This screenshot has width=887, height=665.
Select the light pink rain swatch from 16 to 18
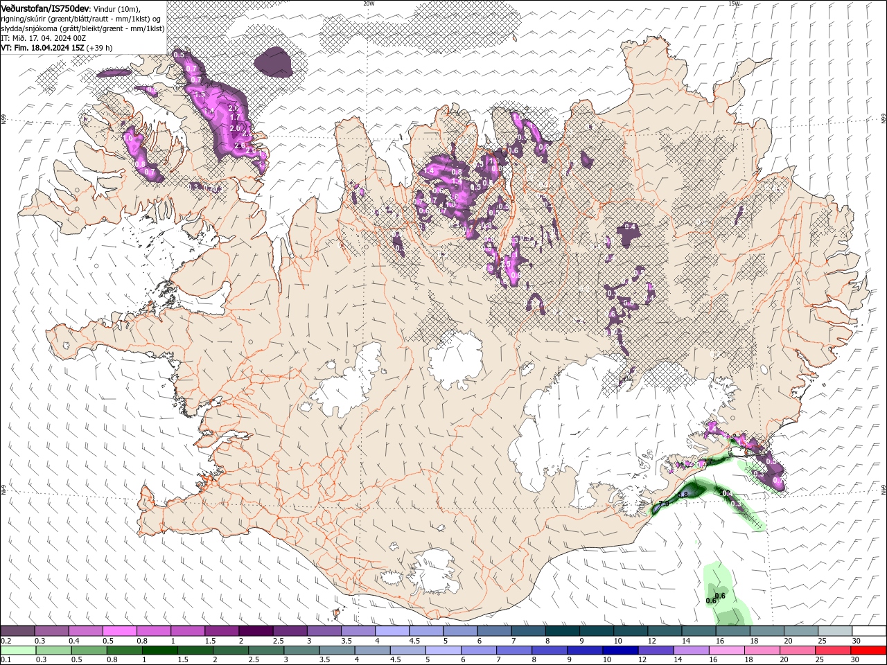tap(726, 650)
